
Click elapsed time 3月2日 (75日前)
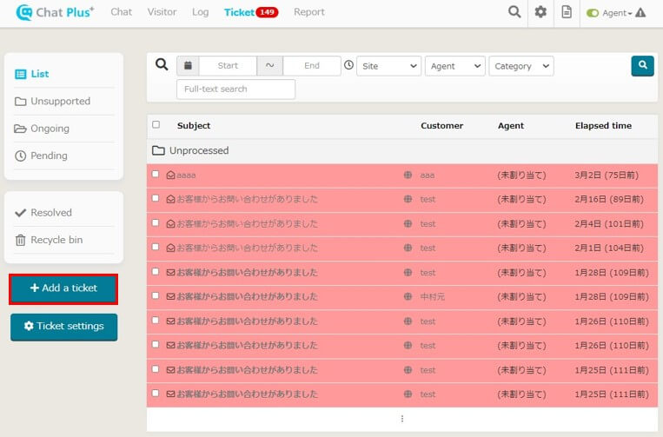pyautogui.click(x=607, y=175)
